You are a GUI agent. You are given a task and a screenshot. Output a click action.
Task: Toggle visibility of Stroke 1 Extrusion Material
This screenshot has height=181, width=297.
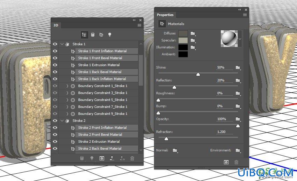(55, 65)
